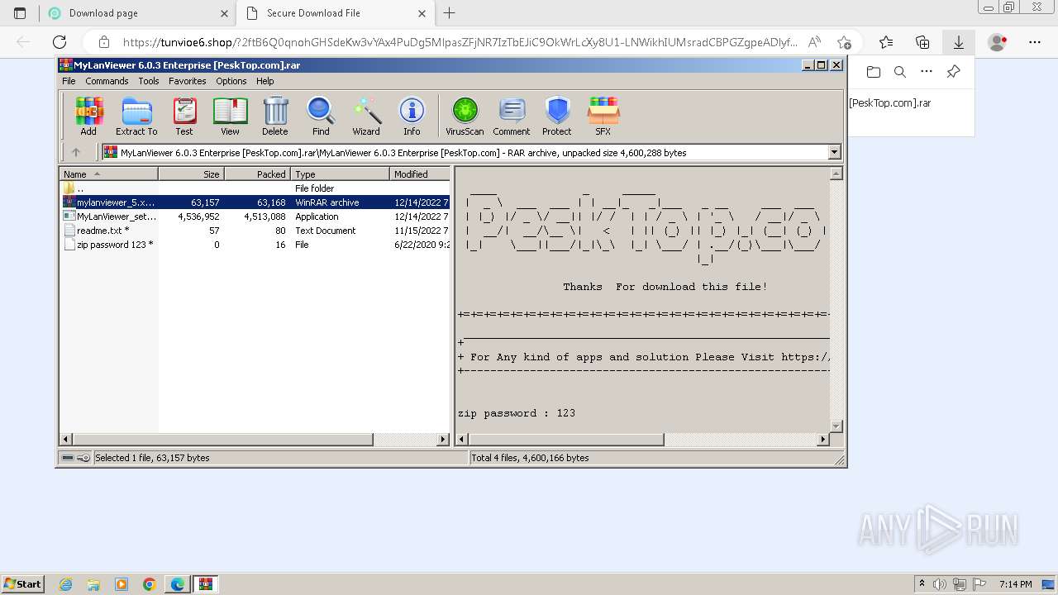Refresh the browser page

pos(60,42)
